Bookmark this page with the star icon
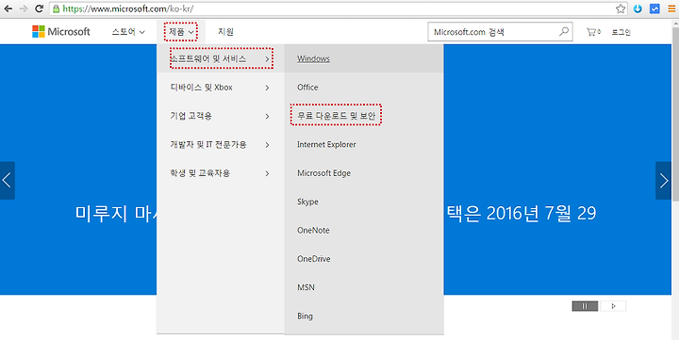The height and width of the screenshot is (340, 679). pos(621,8)
